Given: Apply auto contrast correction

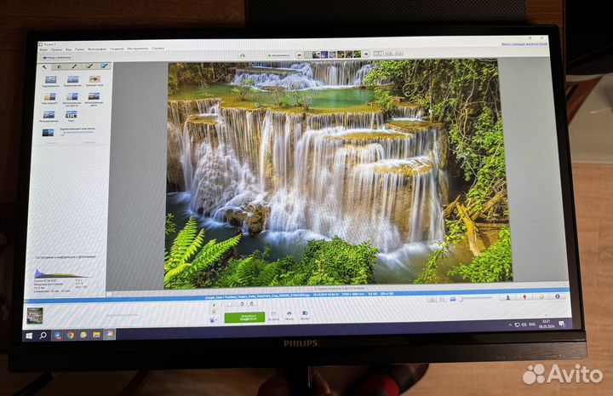Looking at the screenshot, I should pos(72,98).
